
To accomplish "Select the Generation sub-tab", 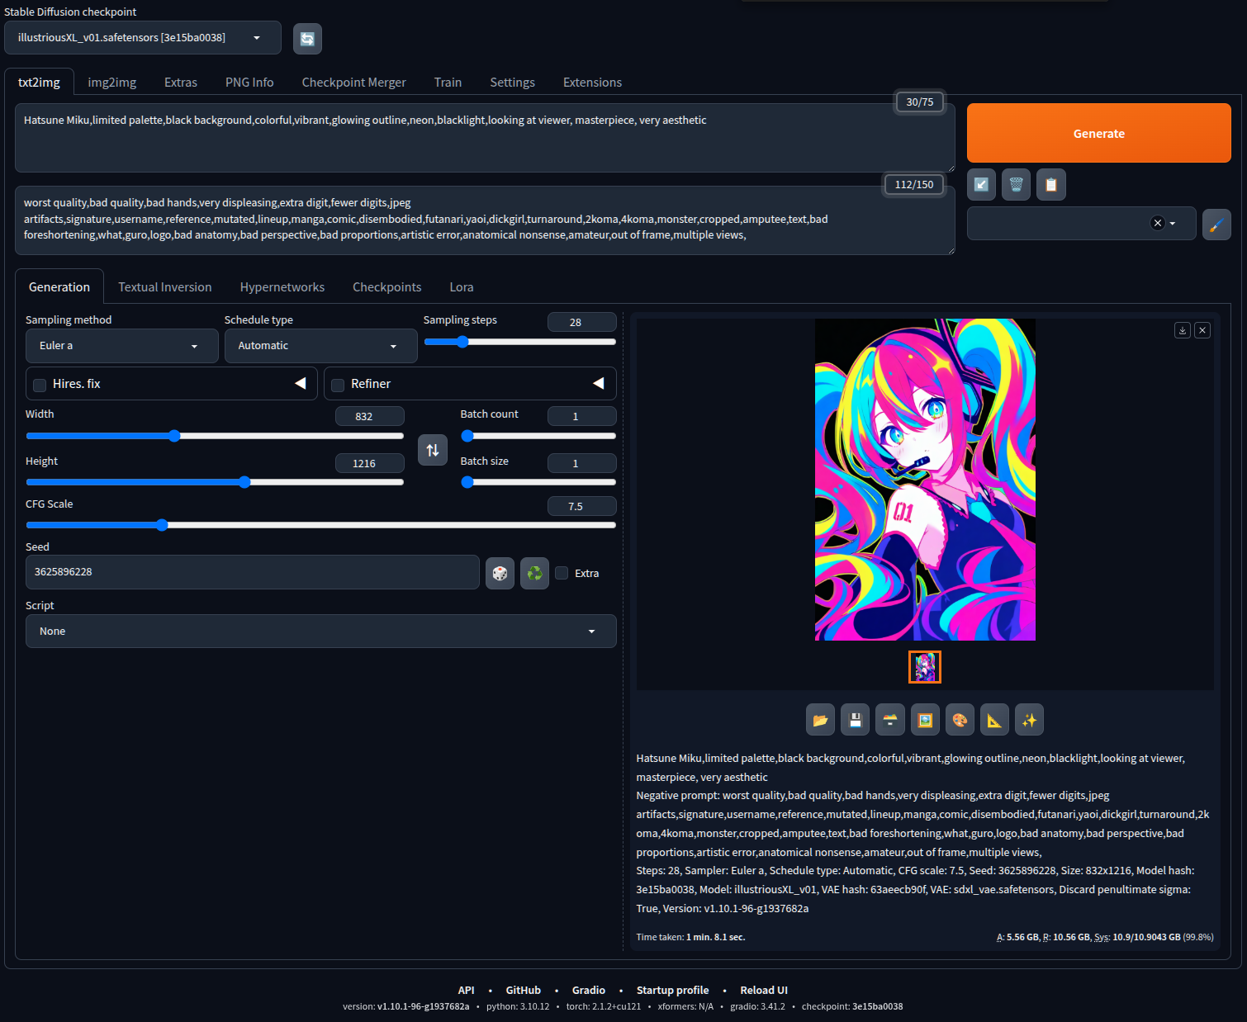I will (x=59, y=287).
